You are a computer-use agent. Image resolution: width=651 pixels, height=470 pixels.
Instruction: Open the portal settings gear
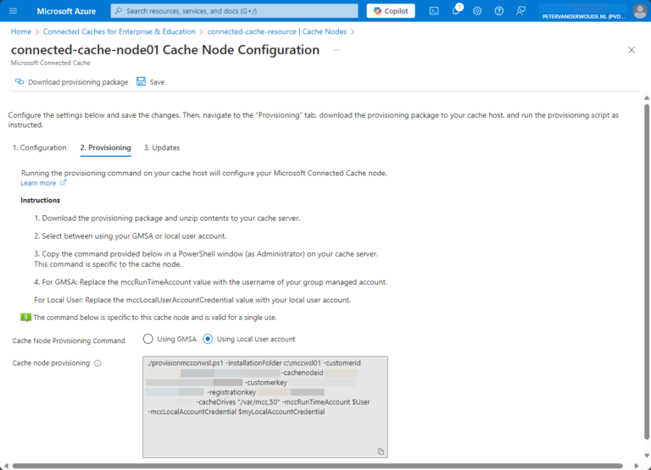[477, 11]
